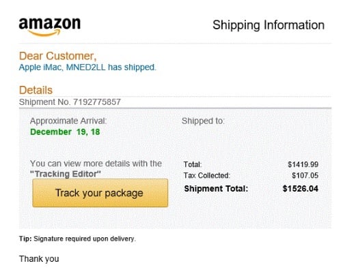This screenshot has height=272, width=356.
Task: Click the Shipping Information heading
Action: (269, 25)
